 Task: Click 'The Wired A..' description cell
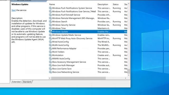104,42
